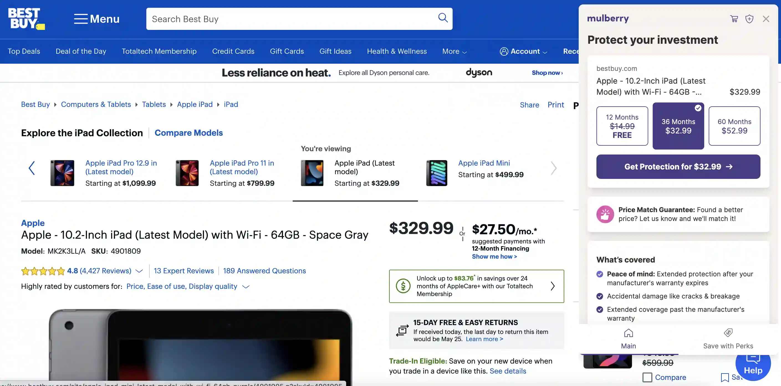
Task: Show next iPad models in the carousel
Action: 554,168
